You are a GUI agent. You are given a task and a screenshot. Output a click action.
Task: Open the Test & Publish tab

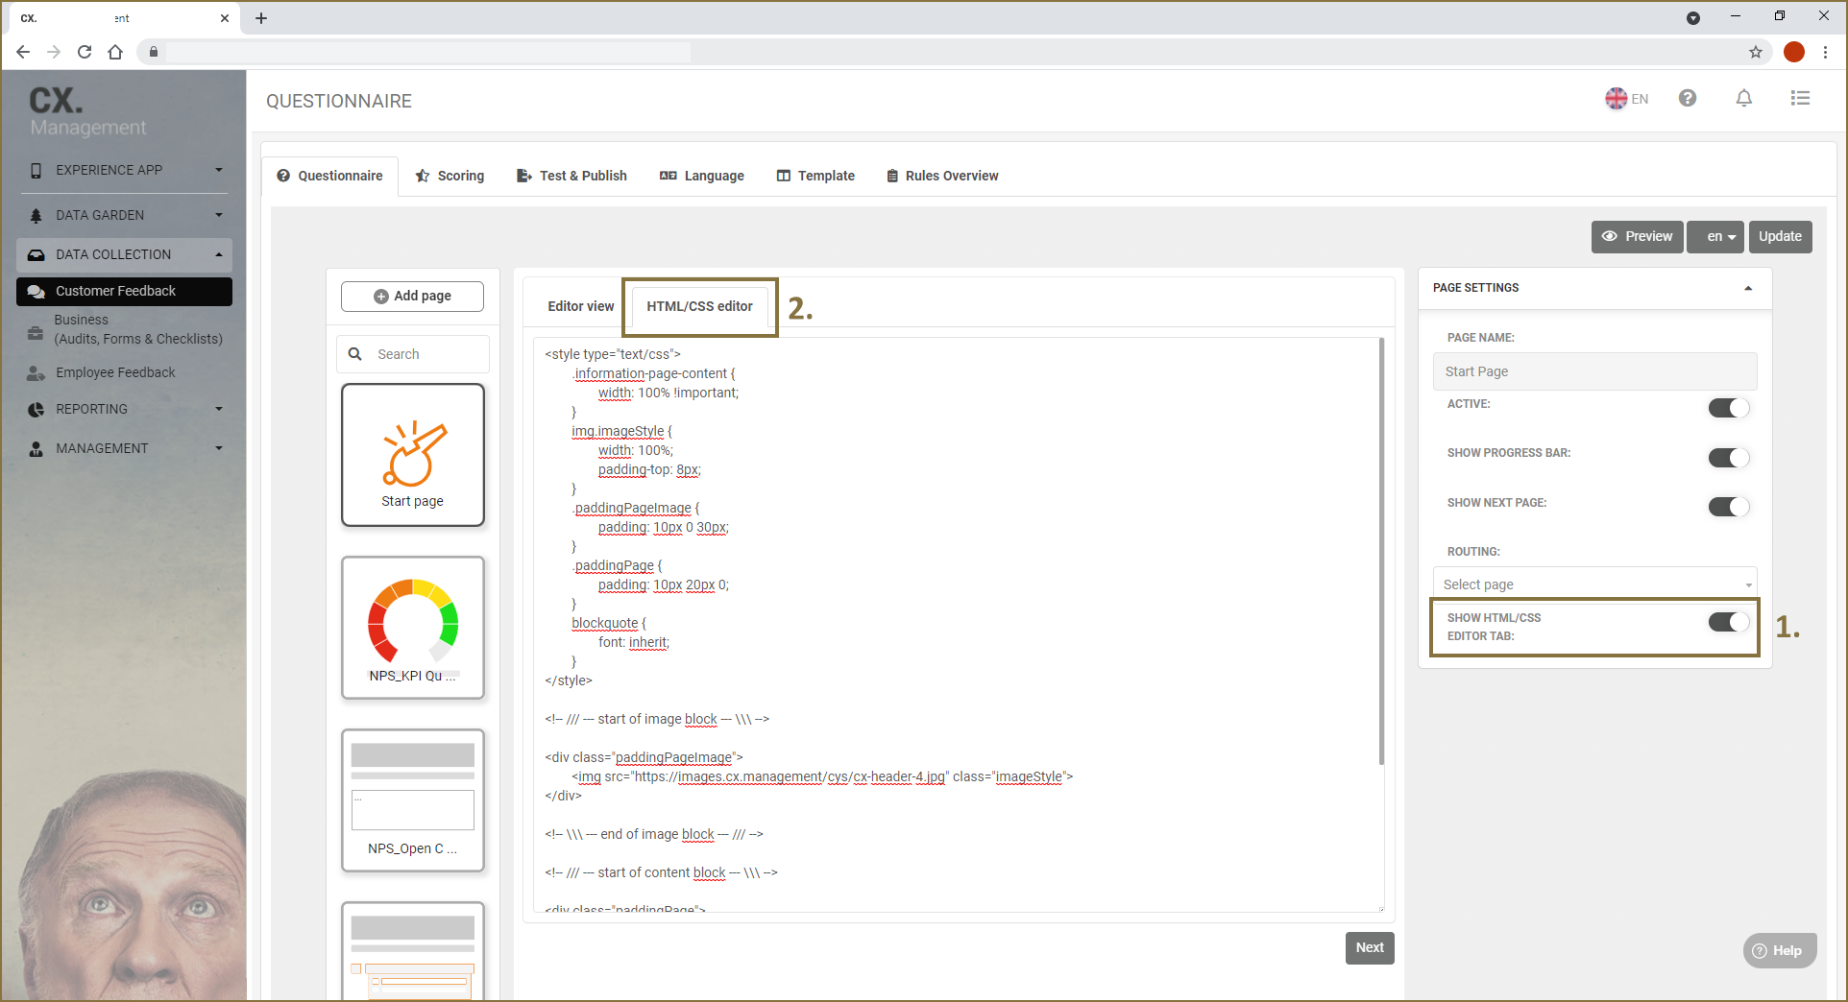[x=571, y=176]
